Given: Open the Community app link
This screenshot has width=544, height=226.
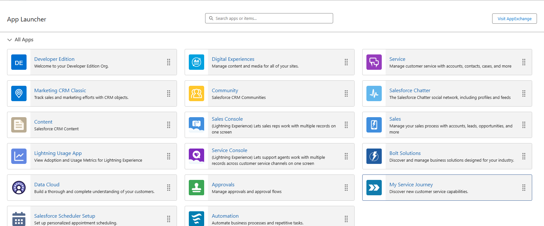Looking at the screenshot, I should (225, 90).
